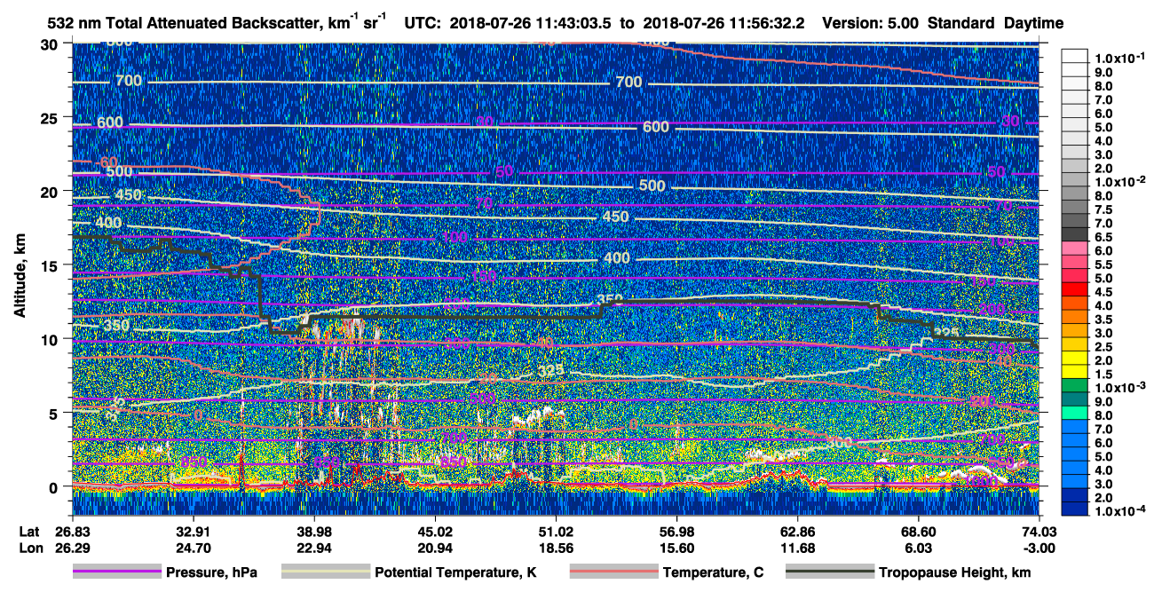This screenshot has width=1154, height=592.
Task: Click the Potential Temperature, K legend label
Action: pyautogui.click(x=456, y=572)
